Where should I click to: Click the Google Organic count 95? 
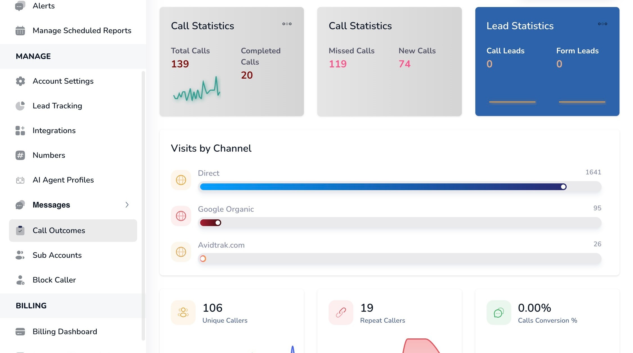coord(597,208)
